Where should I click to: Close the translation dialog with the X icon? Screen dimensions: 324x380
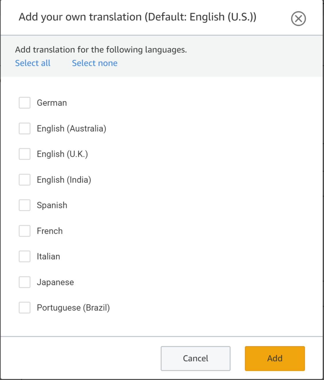(x=298, y=19)
